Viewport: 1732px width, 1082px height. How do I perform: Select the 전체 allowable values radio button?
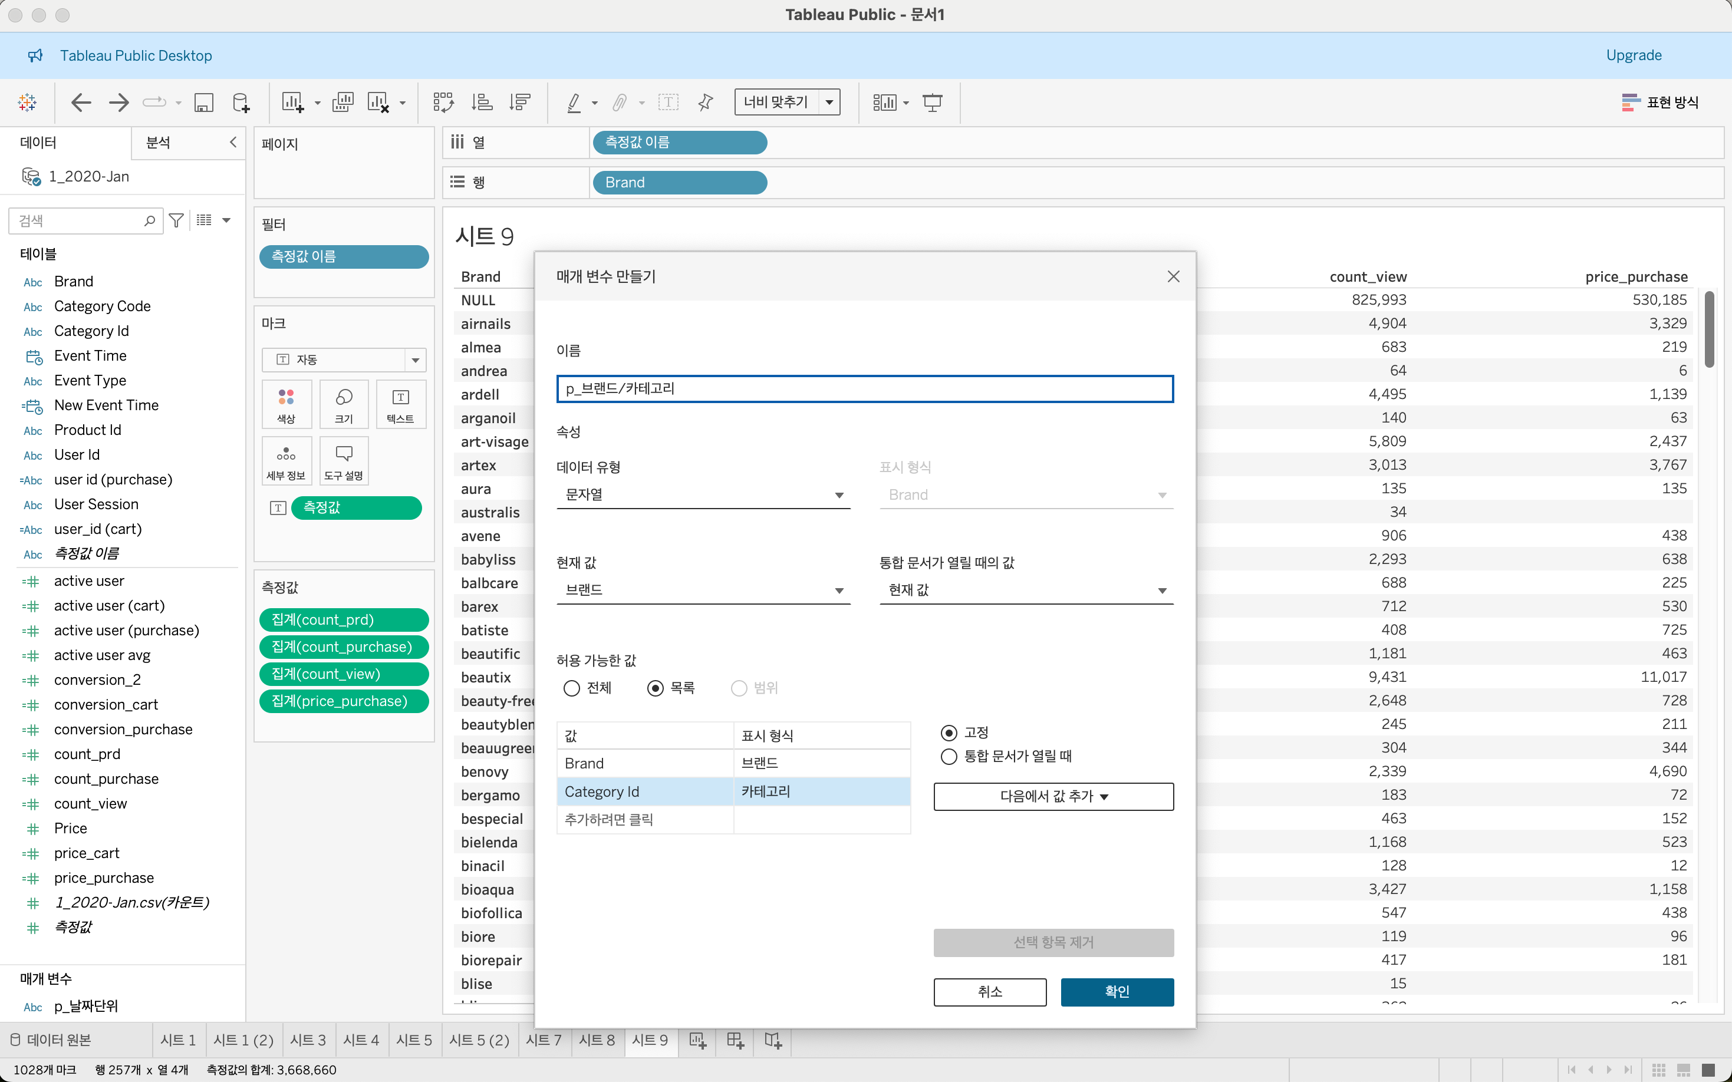pos(571,688)
